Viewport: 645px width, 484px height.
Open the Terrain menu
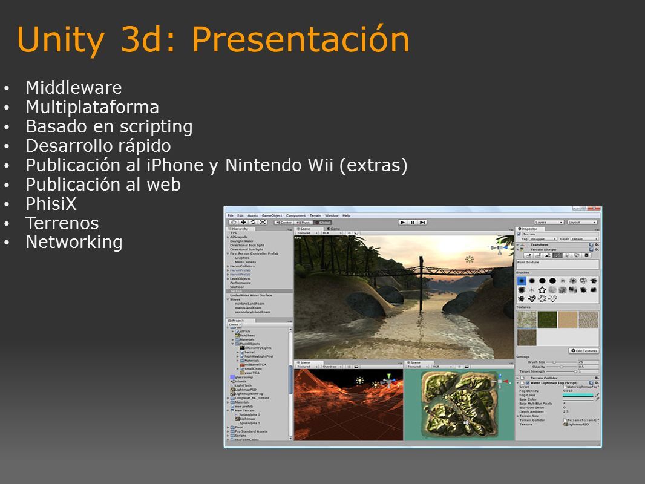(315, 215)
